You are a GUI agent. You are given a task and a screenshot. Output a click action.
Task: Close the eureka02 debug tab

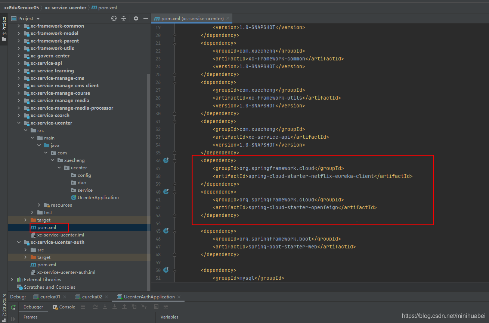click(x=106, y=297)
